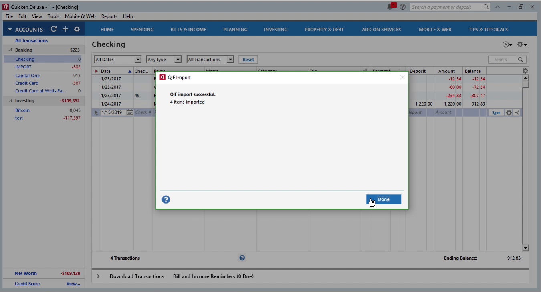Collapse the Banking group
Viewport: 541px width, 292px height.
click(x=10, y=50)
